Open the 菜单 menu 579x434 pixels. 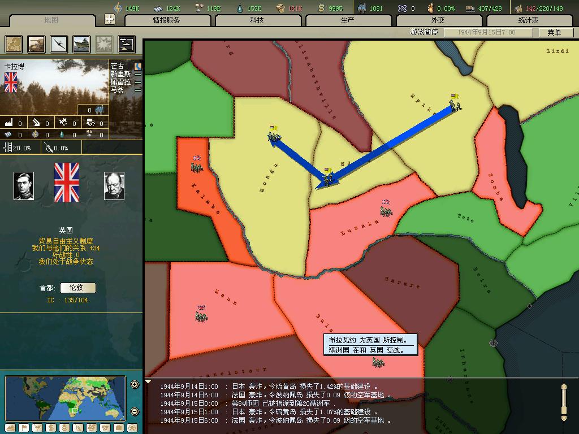554,32
